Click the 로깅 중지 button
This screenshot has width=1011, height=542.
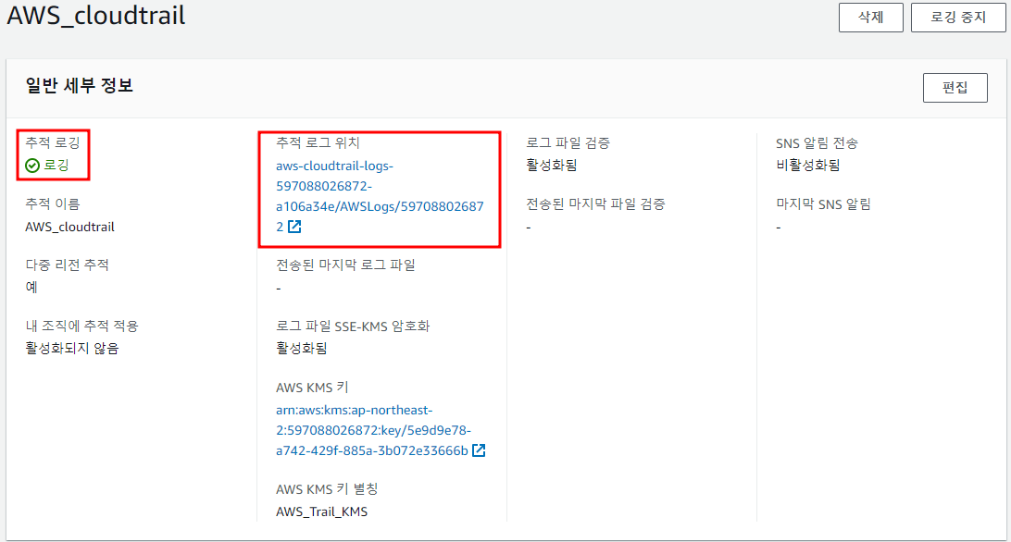pyautogui.click(x=958, y=18)
